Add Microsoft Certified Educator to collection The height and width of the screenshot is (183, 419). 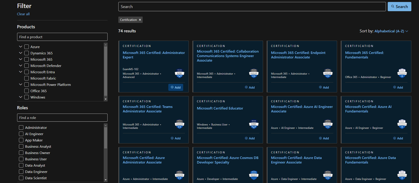250,138
